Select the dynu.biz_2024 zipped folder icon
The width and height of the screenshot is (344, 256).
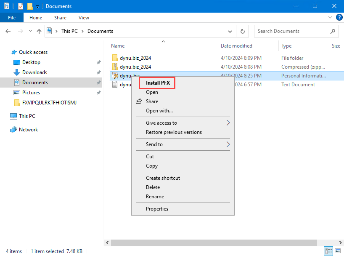pyautogui.click(x=115, y=67)
